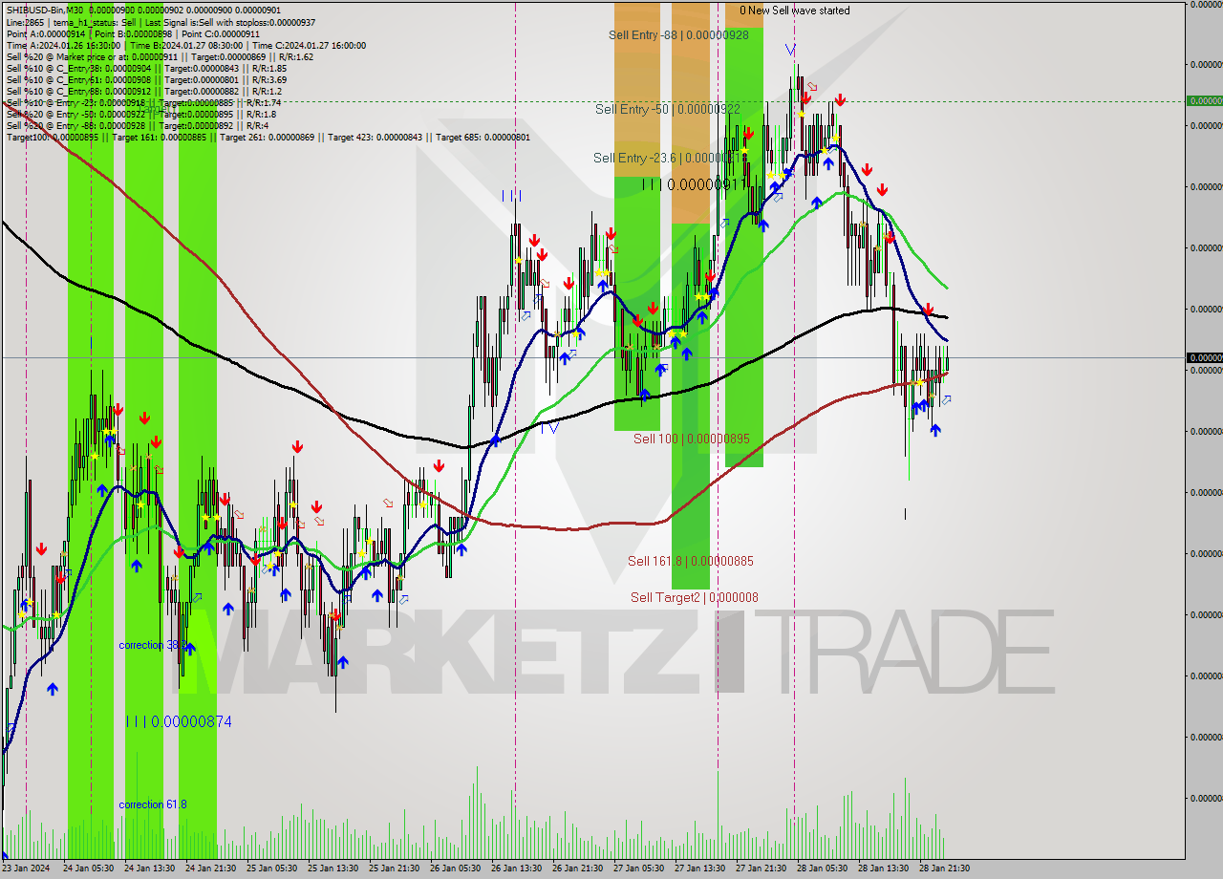Click the 'I I I 0.00000911' label
Screen dimensions: 1223x879
694,183
